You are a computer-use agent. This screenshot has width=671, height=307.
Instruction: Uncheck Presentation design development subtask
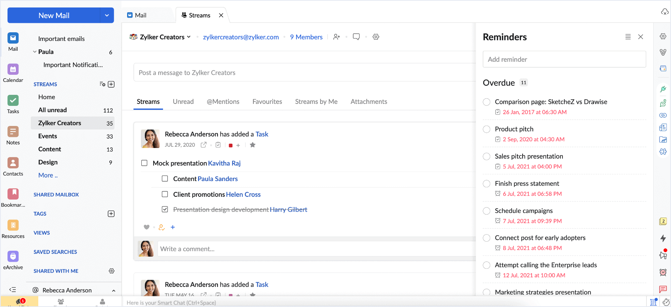click(x=165, y=209)
